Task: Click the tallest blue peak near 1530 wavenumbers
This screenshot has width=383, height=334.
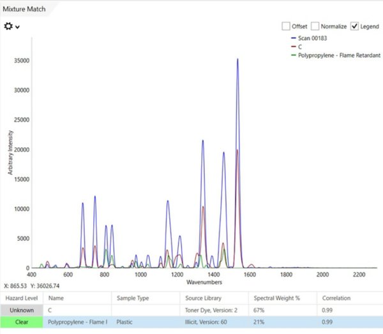Action: point(237,60)
